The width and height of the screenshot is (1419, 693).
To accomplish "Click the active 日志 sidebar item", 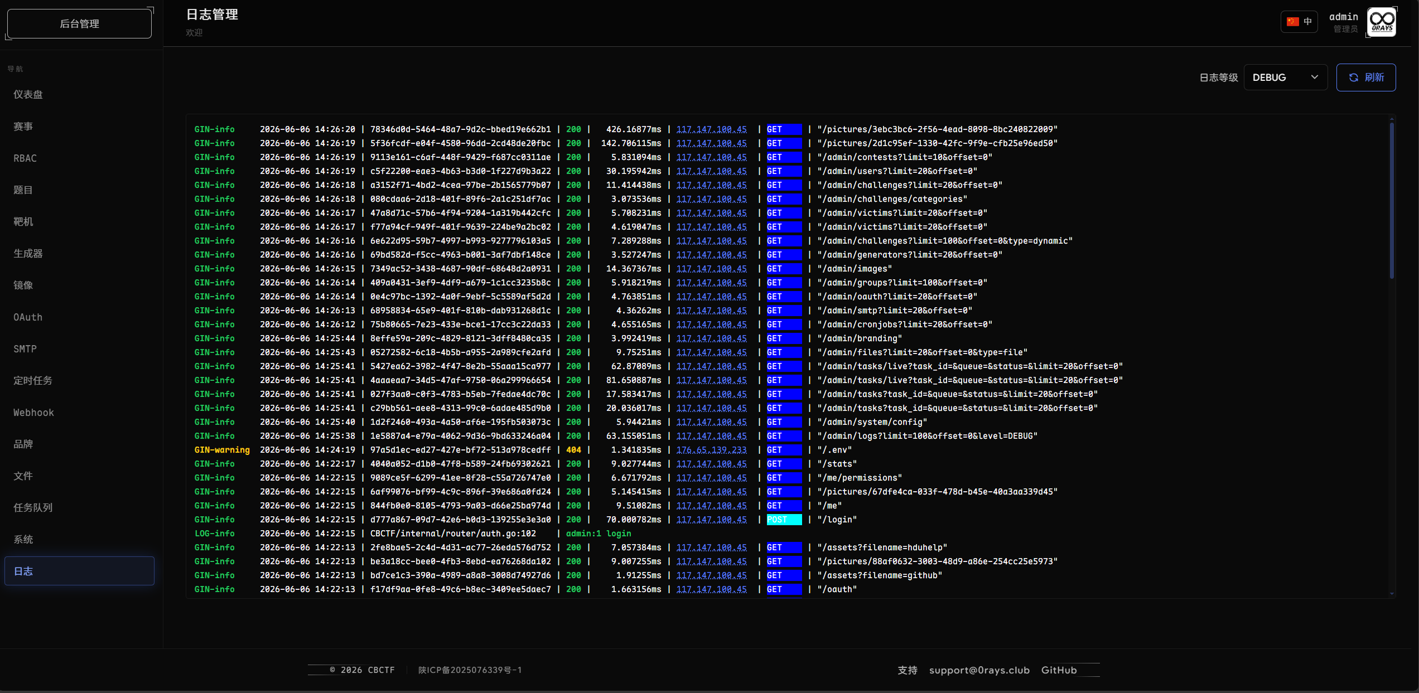I will tap(79, 571).
